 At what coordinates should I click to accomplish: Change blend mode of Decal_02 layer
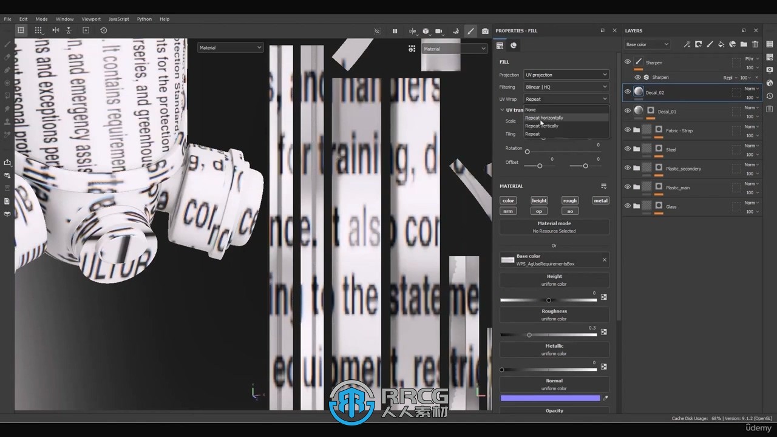752,89
